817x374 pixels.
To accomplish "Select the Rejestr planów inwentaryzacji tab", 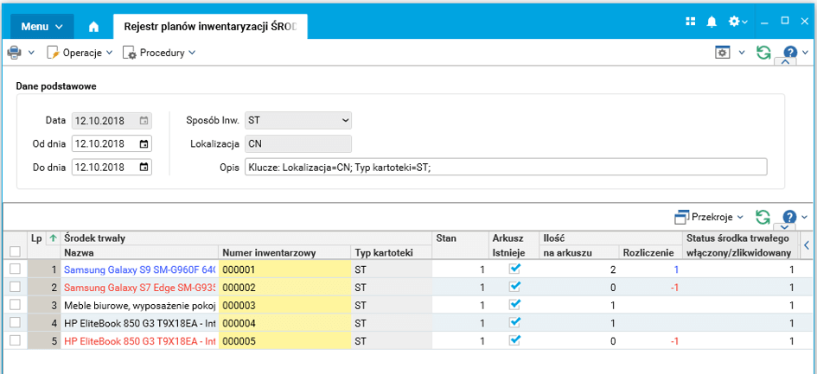I will tap(210, 27).
